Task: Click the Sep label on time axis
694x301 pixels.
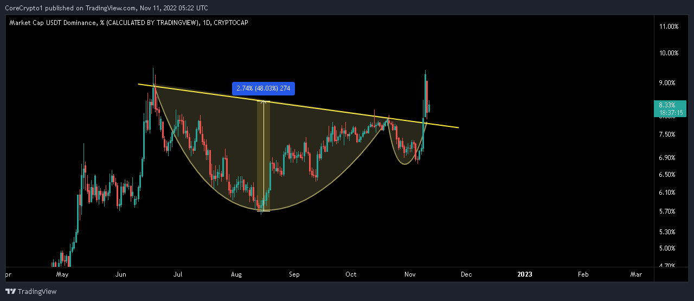Action: 294,274
